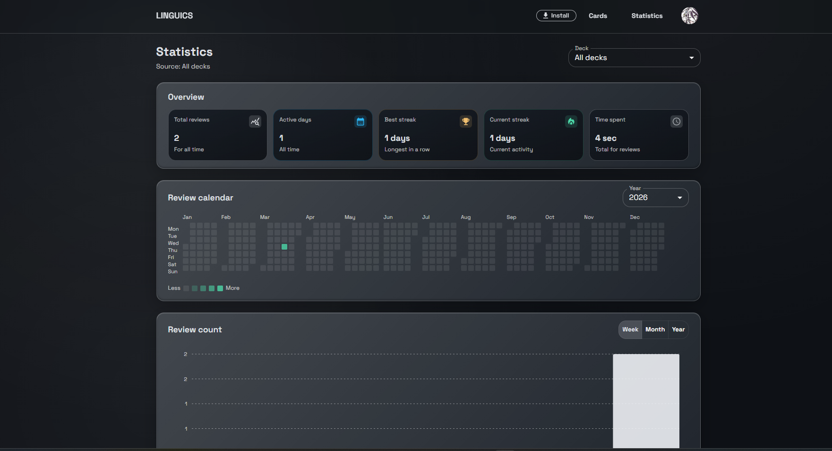Click the middle green legend swatch

click(203, 288)
